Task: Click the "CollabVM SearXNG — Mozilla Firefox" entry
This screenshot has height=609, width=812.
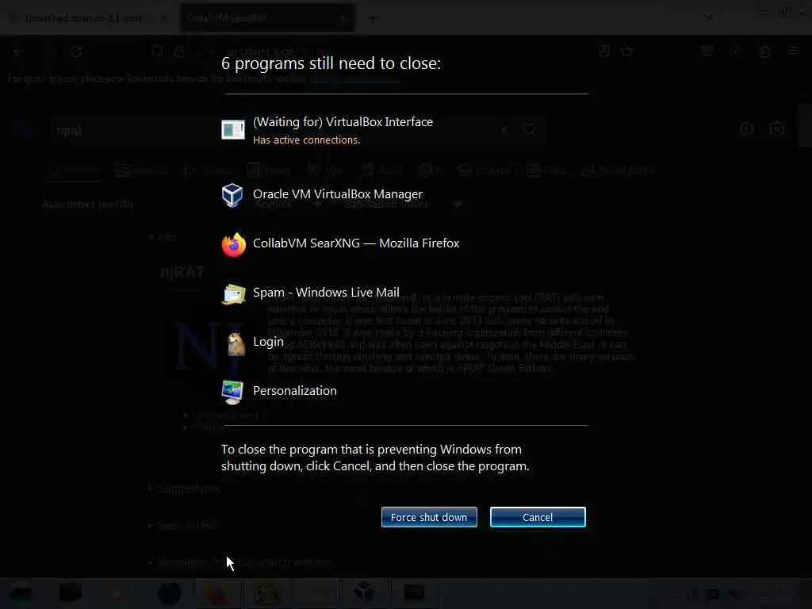Action: [356, 243]
